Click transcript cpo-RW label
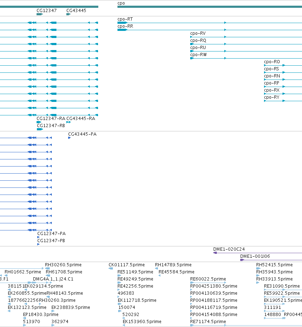Viewport: 302px width, 327px height. click(198, 55)
